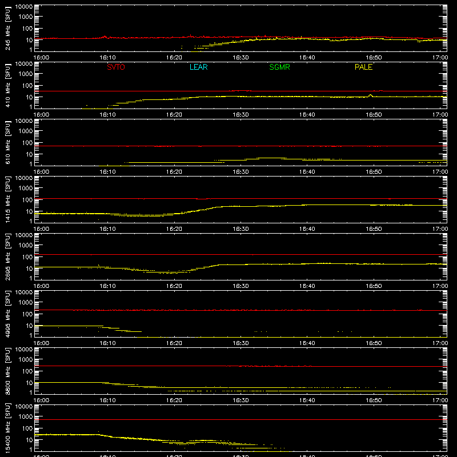Select the 8800 MHz [SFU] axis title
The width and height of the screenshot is (457, 457).
coord(8,371)
